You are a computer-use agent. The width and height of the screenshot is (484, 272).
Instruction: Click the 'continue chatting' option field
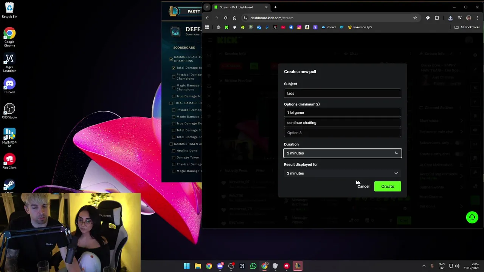click(x=342, y=122)
